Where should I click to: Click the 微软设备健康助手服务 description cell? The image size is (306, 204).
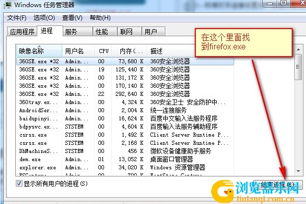click(x=181, y=151)
